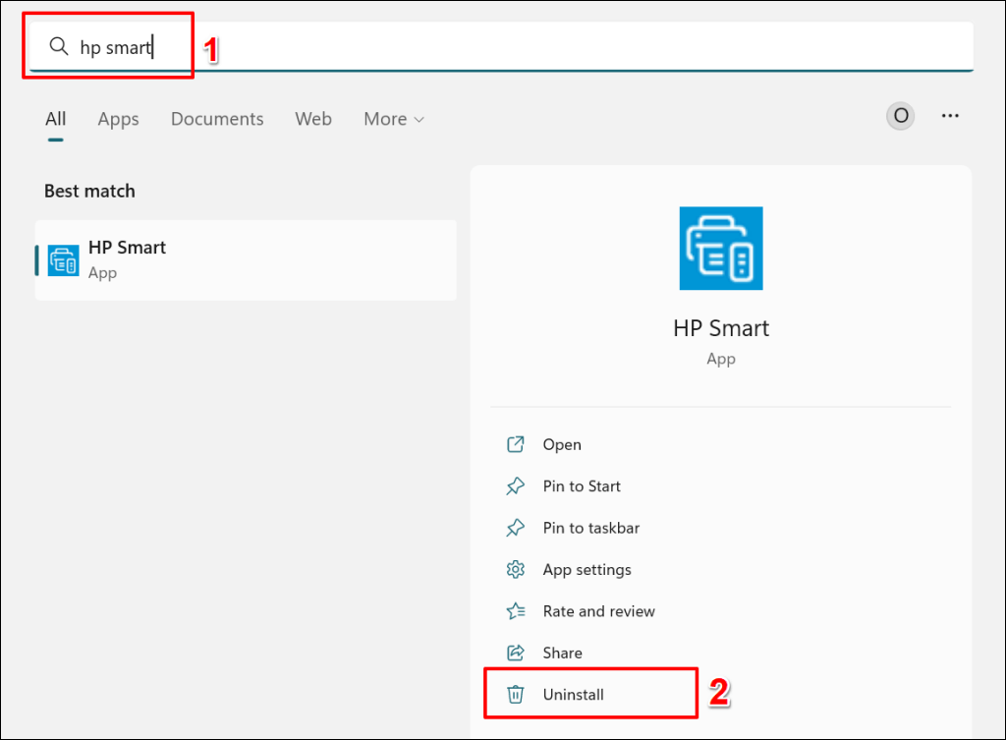Switch to the Apps tab
The width and height of the screenshot is (1006, 740).
118,119
